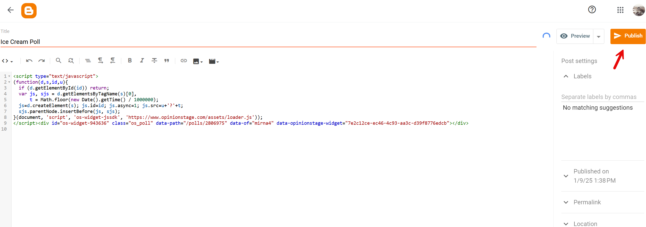Insert or edit a link
Screen dimensions: 646x227
184,61
